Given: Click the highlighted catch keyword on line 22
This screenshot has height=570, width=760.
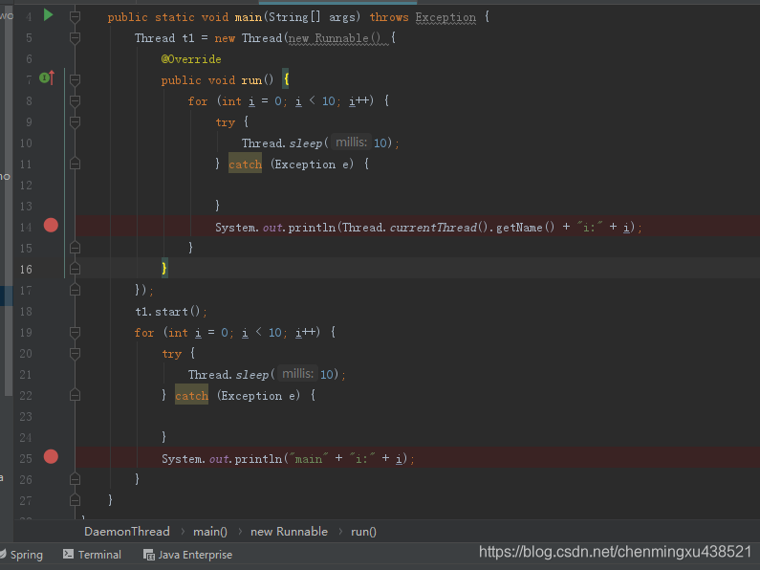Looking at the screenshot, I should (192, 396).
